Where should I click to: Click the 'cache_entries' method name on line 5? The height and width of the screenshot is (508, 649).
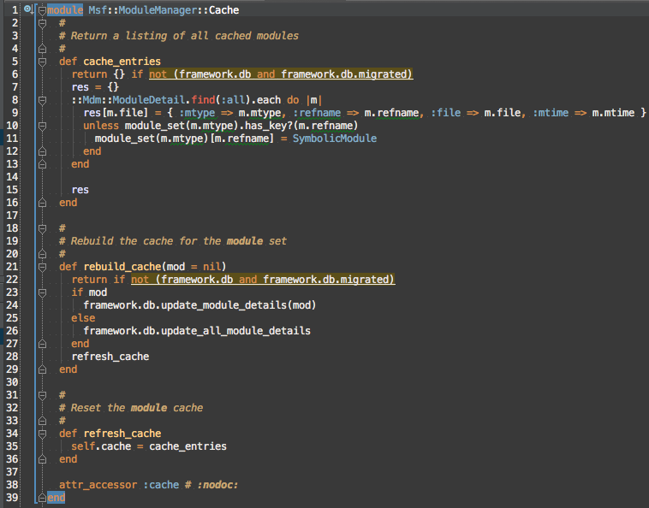coord(122,62)
